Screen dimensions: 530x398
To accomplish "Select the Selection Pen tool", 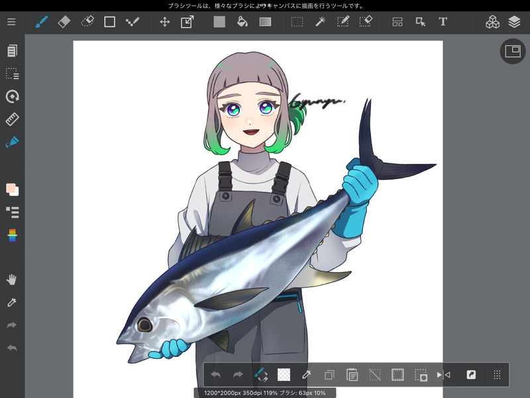I will click(343, 22).
